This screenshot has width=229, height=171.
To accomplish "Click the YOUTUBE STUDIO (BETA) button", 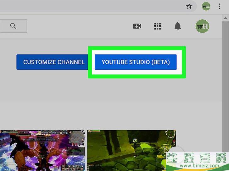I will pos(136,62).
